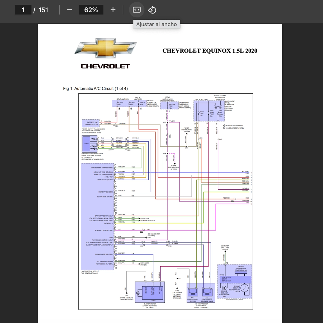Click the page number input field
Viewport: 323px width, 323px height.
point(23,10)
